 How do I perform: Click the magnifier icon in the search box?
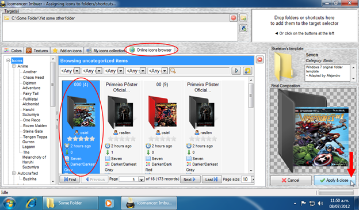(x=173, y=71)
